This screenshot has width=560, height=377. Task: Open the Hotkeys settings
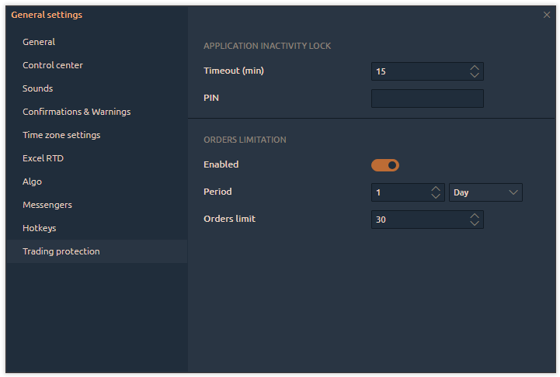click(40, 228)
